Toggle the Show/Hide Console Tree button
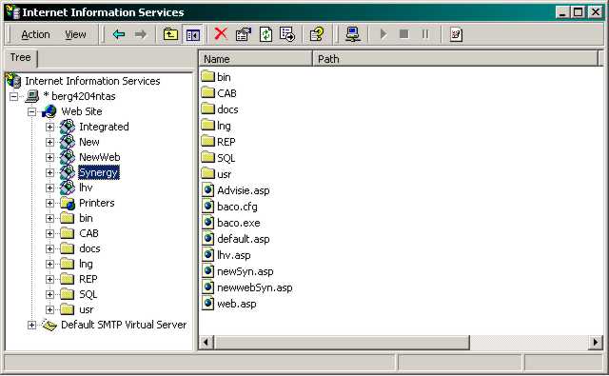Image resolution: width=609 pixels, height=376 pixels. (x=192, y=34)
